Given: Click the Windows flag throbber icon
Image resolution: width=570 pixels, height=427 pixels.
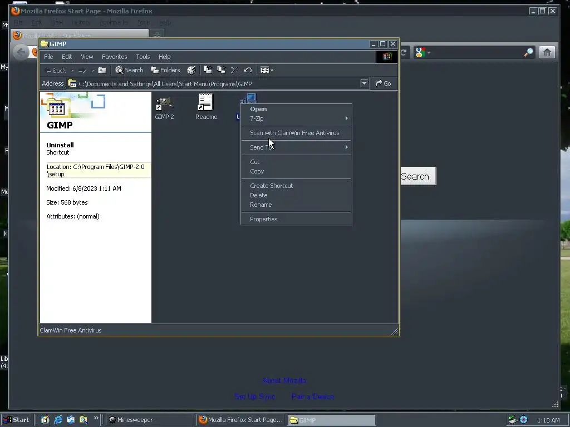Looking at the screenshot, I should coord(387,57).
